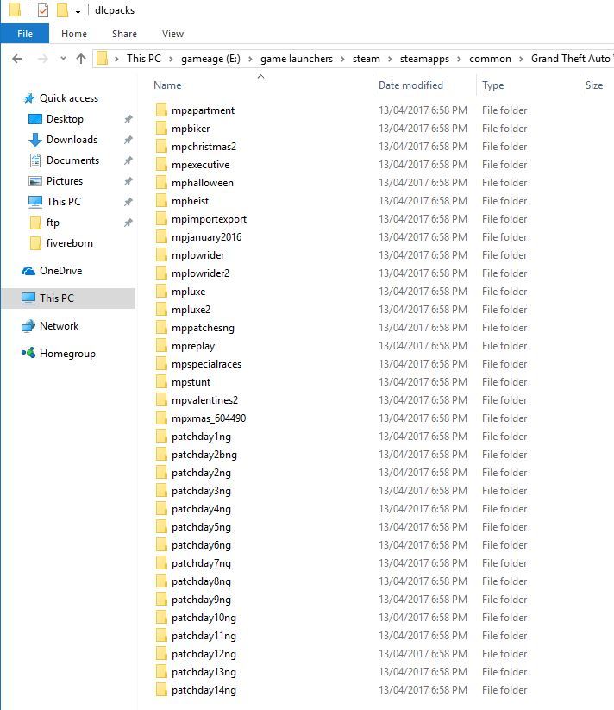Click steamapps breadcrumb segment
The width and height of the screenshot is (614, 710).
click(x=424, y=59)
